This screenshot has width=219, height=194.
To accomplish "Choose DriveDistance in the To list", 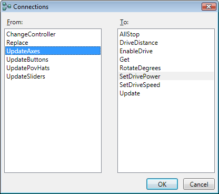I will (x=166, y=43).
